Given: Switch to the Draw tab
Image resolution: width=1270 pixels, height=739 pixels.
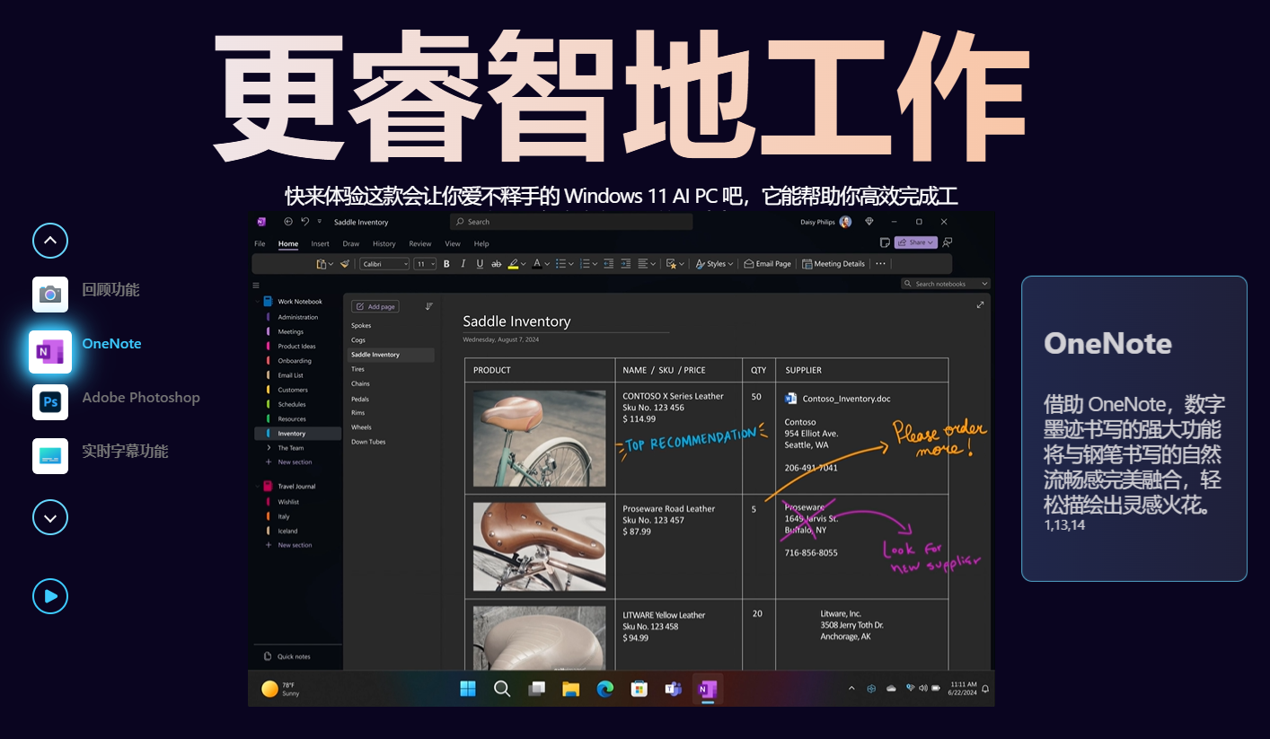Looking at the screenshot, I should tap(351, 243).
